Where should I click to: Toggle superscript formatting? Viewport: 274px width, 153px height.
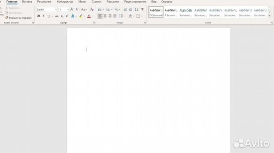[x=67, y=16]
